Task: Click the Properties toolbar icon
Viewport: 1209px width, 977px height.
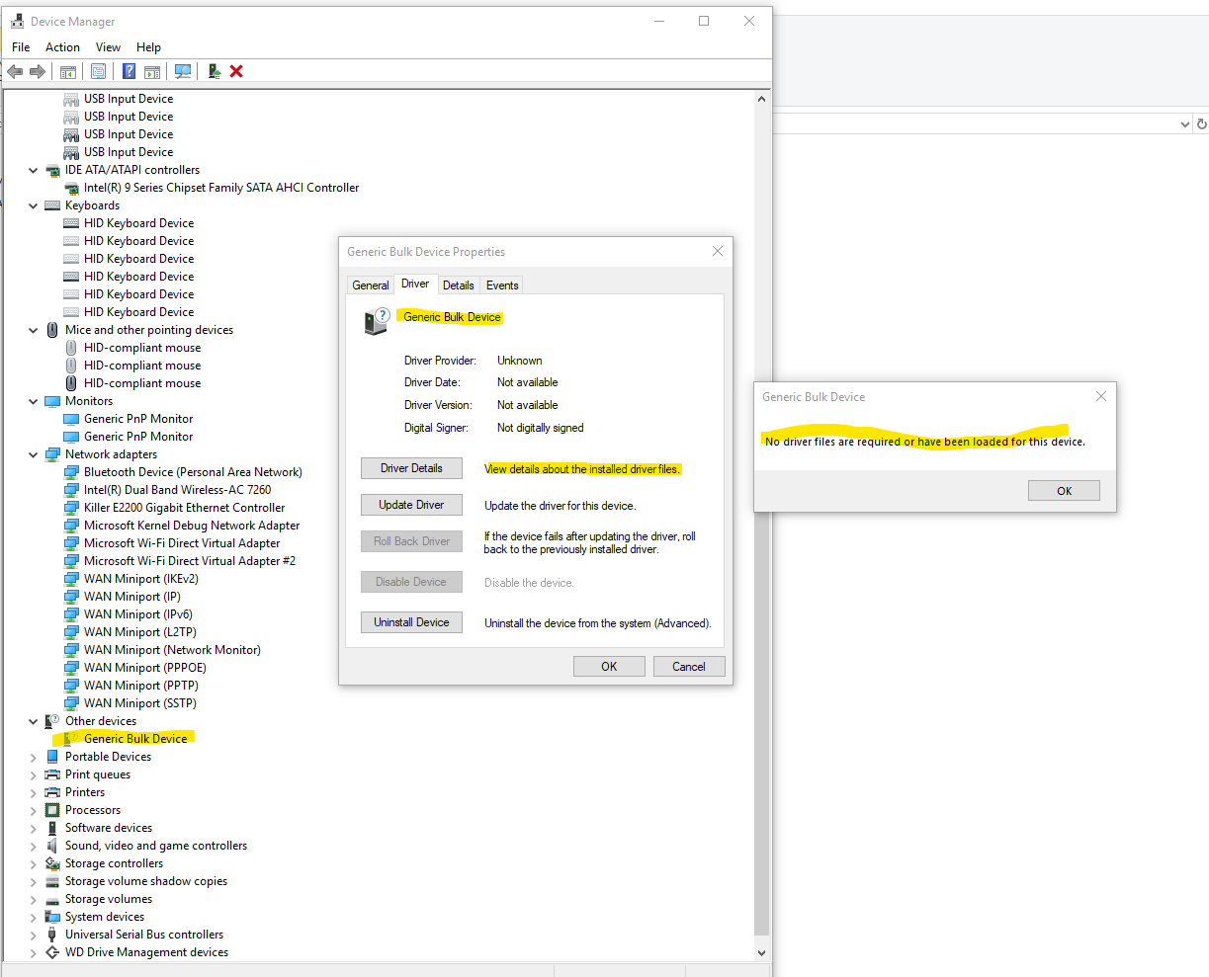Action: coord(98,71)
